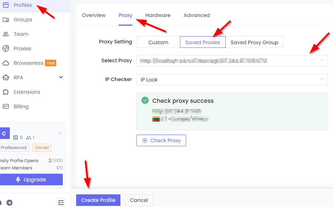This screenshot has height=207, width=333.
Task: Open the Select Proxy dropdown
Action: pos(232,61)
